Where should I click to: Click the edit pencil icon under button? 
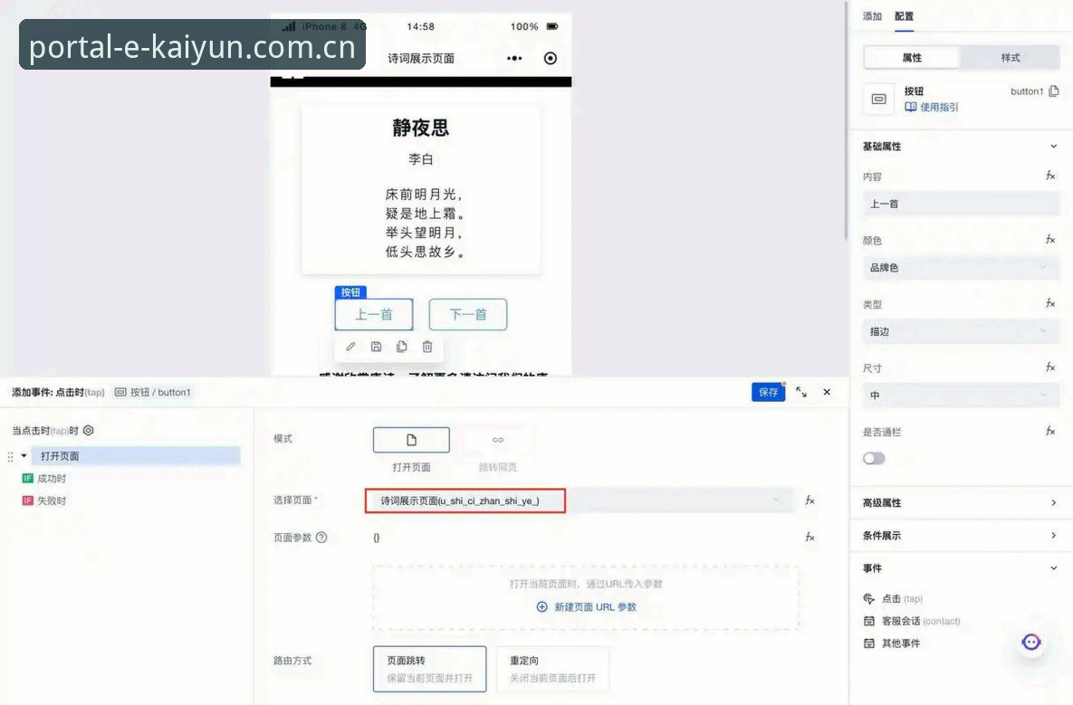tap(350, 347)
